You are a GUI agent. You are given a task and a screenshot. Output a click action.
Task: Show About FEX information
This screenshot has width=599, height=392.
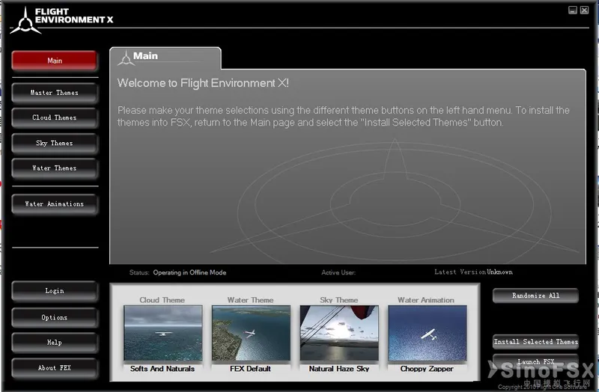[55, 367]
